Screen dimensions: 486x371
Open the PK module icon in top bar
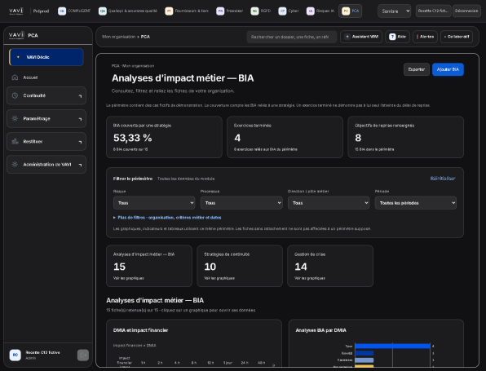pos(220,11)
